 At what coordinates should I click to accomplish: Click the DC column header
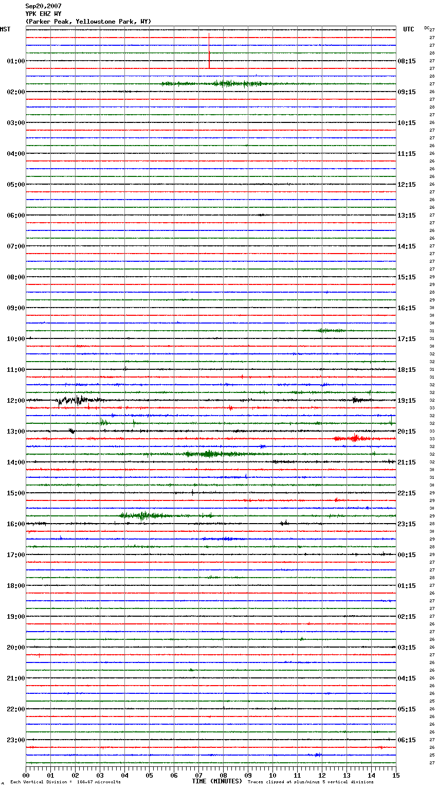427,28
